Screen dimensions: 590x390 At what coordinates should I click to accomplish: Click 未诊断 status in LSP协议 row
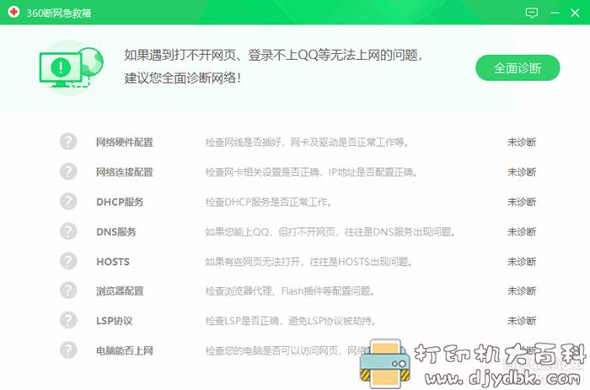pos(522,321)
